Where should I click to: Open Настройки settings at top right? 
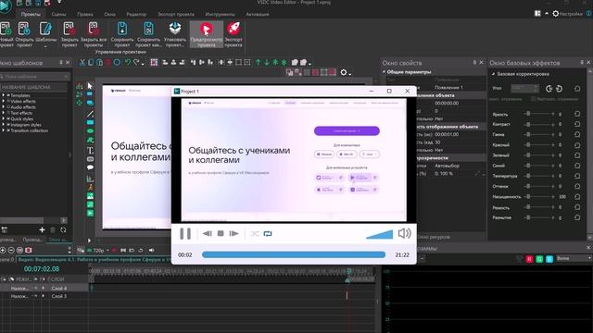click(x=568, y=14)
